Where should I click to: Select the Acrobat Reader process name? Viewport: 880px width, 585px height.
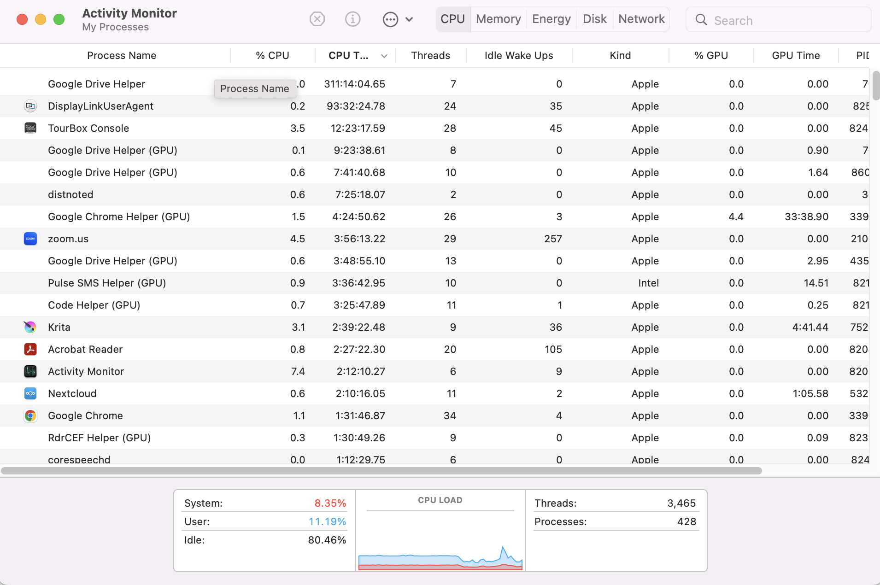[x=85, y=349]
